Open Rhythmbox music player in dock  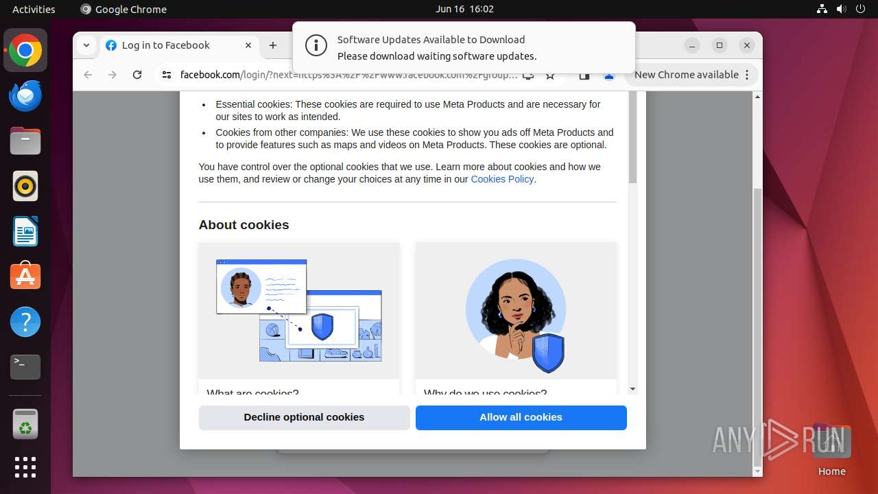pyautogui.click(x=25, y=186)
